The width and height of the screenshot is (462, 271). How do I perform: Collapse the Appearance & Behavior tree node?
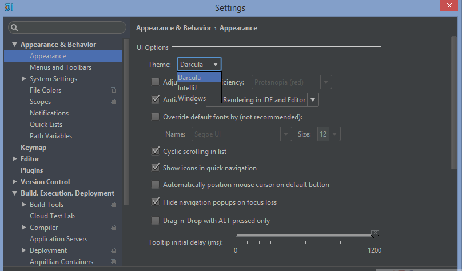click(x=14, y=45)
